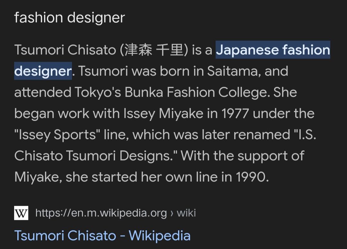Click the breadcrumb chevron after wikipedia.org
The width and height of the screenshot is (347, 249).
[x=172, y=213]
